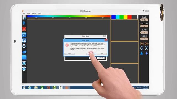
Task: Click the Line value field
Action: pyautogui.click(x=144, y=32)
